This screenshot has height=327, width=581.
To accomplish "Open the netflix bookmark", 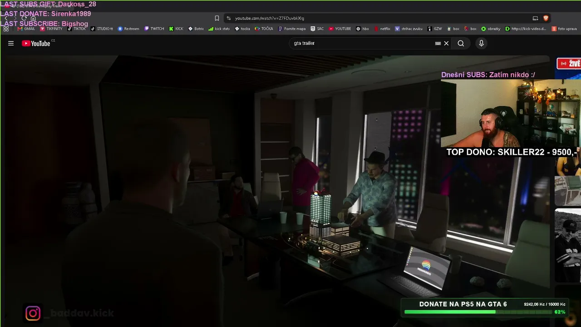I will 382,29.
